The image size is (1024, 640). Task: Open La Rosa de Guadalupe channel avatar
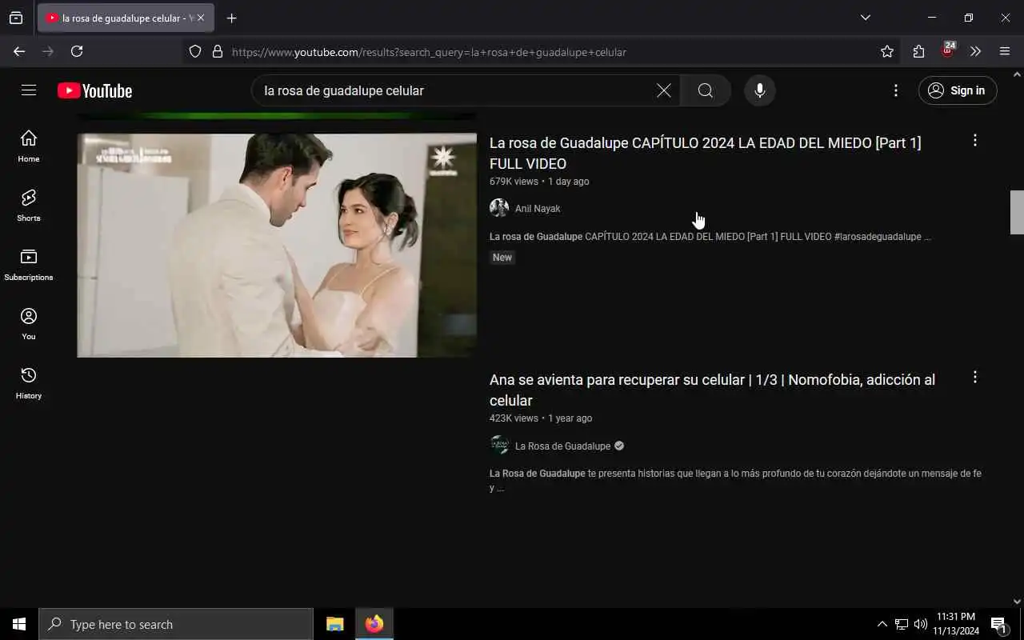499,446
